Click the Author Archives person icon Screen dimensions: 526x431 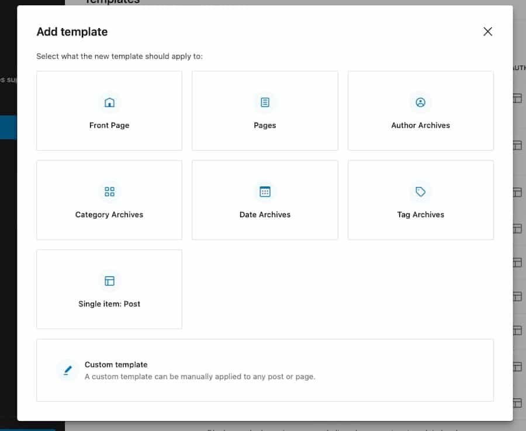[420, 103]
